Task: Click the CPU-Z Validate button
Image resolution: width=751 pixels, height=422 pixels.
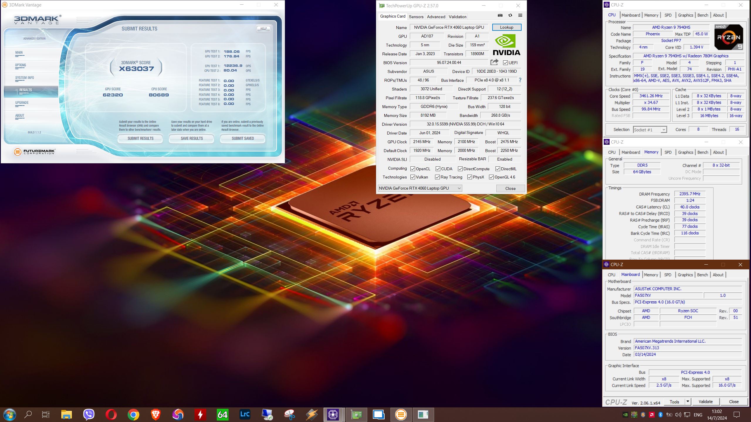Action: pyautogui.click(x=706, y=401)
